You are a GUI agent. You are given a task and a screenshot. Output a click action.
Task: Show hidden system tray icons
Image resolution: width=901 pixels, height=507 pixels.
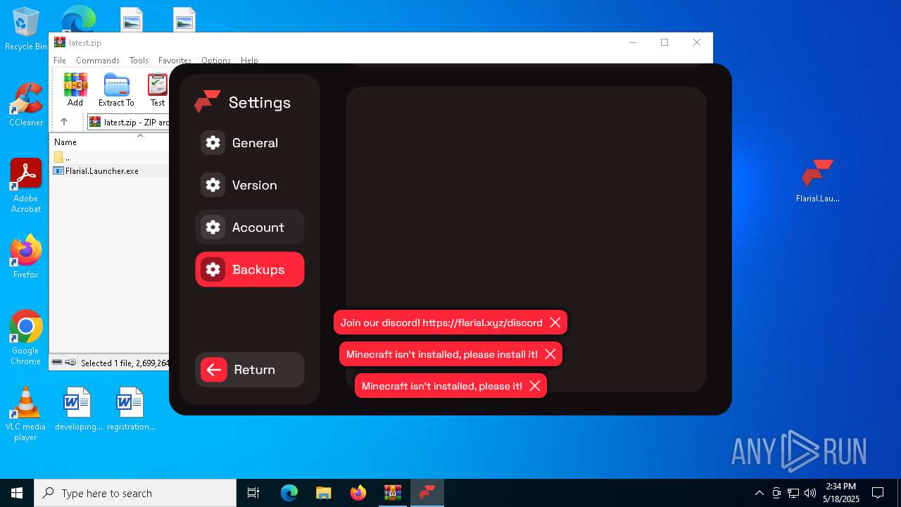tap(759, 493)
